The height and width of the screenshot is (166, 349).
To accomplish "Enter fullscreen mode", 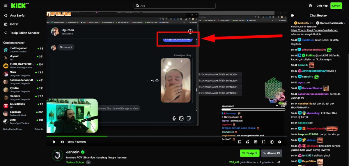I will pyautogui.click(x=264, y=142).
